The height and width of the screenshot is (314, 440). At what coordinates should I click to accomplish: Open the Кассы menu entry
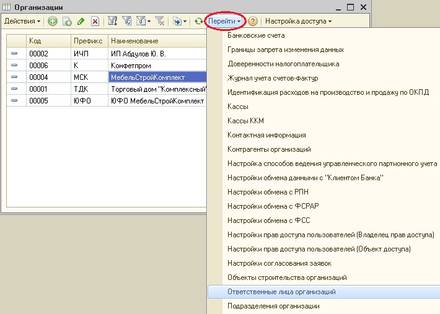(x=323, y=107)
